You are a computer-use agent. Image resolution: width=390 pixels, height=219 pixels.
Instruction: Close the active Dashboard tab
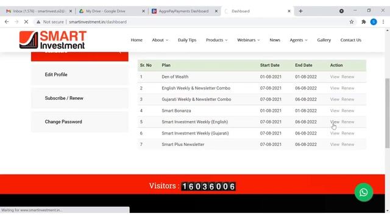289,11
